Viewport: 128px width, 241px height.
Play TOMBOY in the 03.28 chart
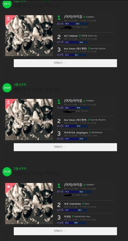point(85,185)
